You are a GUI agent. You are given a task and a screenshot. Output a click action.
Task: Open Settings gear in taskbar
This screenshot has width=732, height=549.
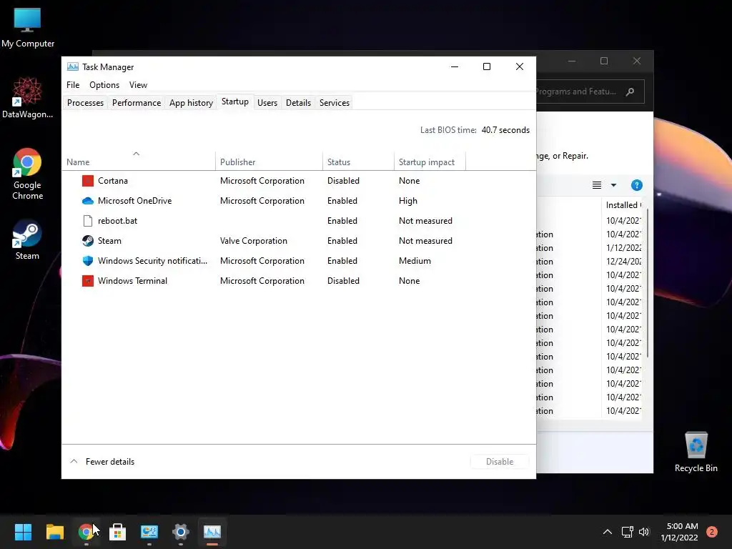[x=181, y=532]
